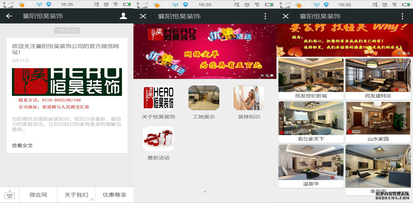Viewport: 413px width, 203px height.
Task: Click the 6月11日 date in message card
Action: tap(21, 60)
